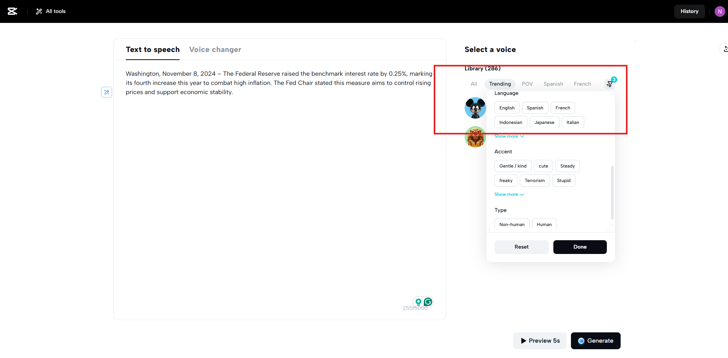The height and width of the screenshot is (358, 728).
Task: Toggle the Spanish language chip in filter panel
Action: tap(535, 108)
